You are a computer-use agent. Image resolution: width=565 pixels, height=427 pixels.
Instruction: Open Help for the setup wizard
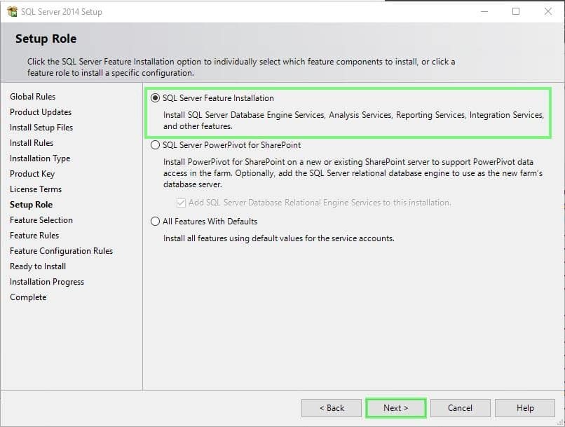tap(525, 408)
